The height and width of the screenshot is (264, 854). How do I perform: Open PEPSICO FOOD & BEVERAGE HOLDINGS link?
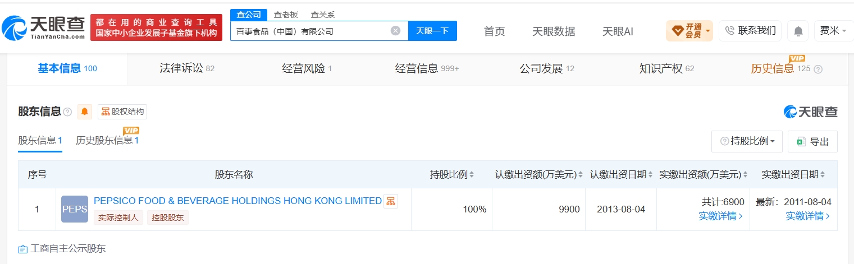click(x=238, y=201)
